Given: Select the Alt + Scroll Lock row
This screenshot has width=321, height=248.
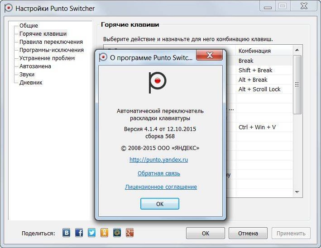Looking at the screenshot, I should tap(264, 89).
